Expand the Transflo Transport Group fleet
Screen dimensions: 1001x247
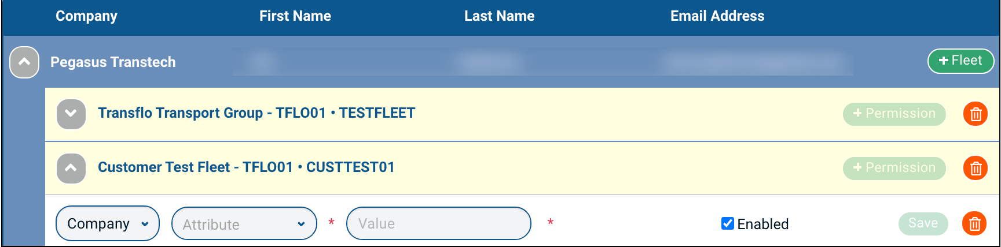[x=71, y=114]
